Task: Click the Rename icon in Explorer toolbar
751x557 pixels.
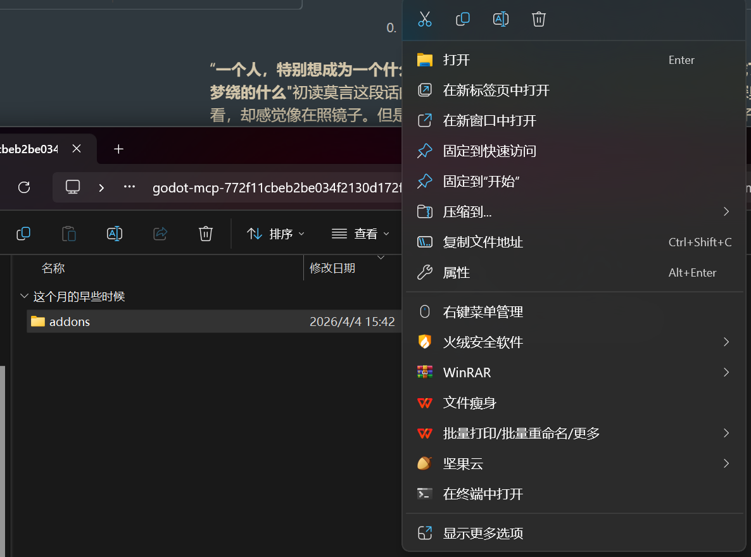Action: 115,234
